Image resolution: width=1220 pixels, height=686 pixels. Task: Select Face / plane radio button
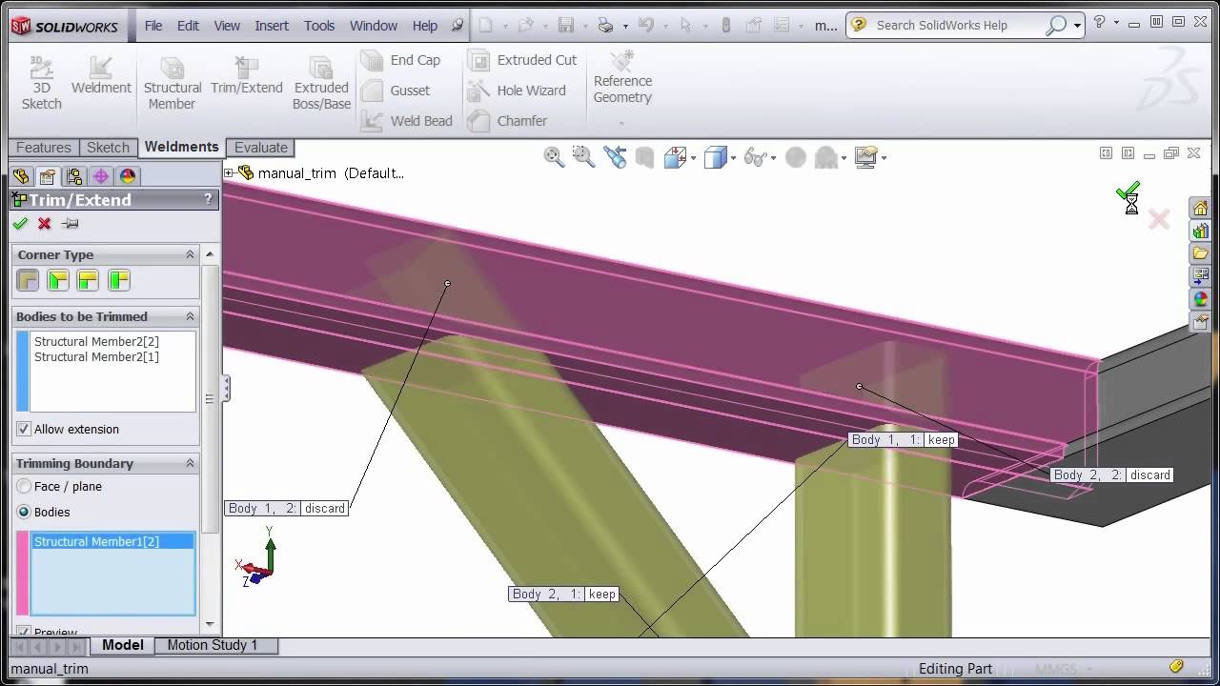pyautogui.click(x=24, y=487)
